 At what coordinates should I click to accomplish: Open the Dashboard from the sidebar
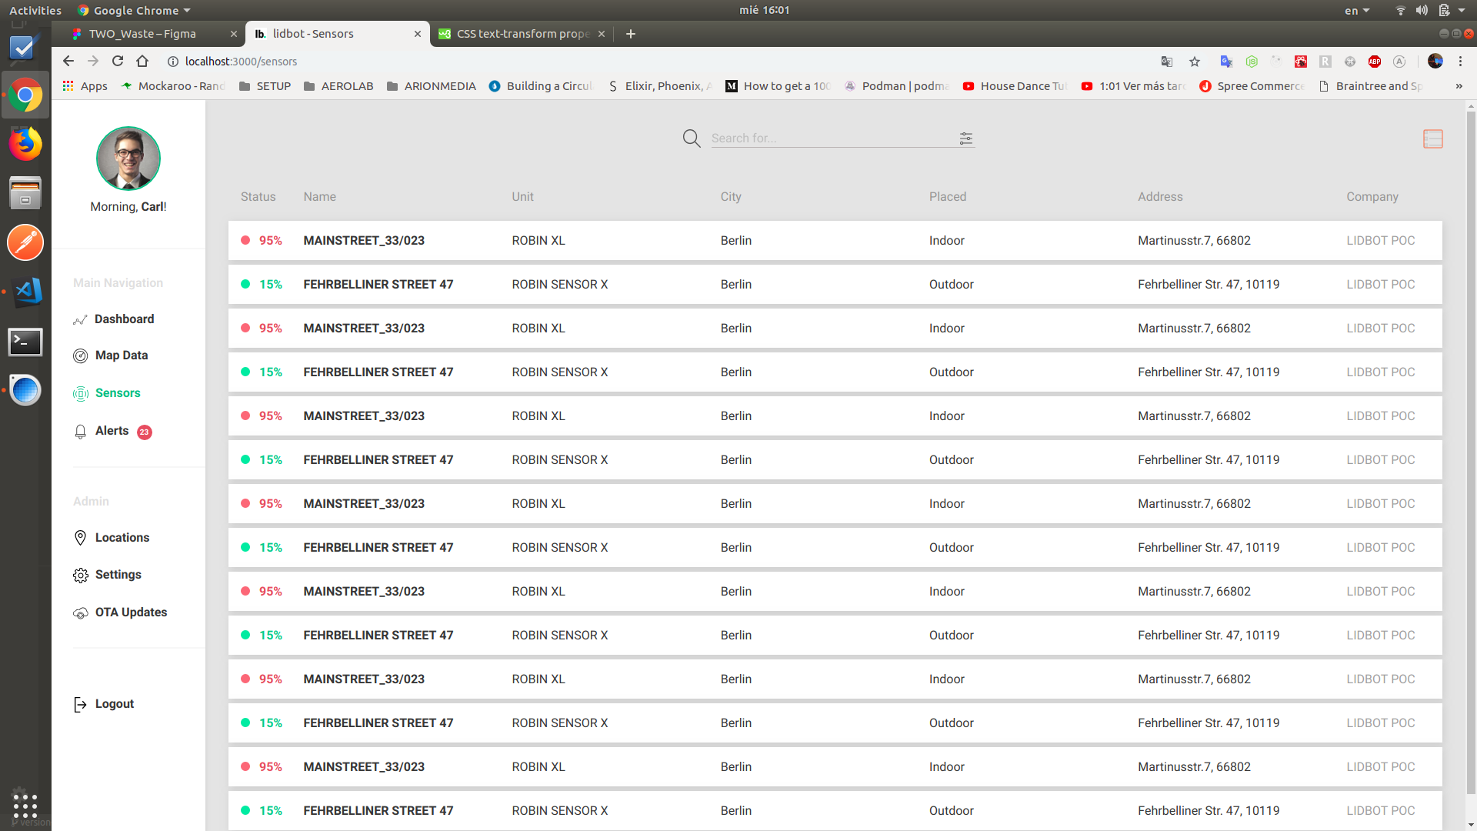point(124,319)
